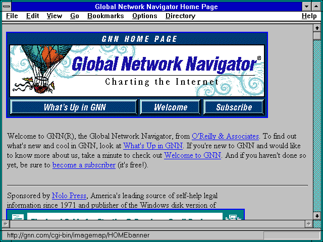Follow the O'Reilly & Associates link
Screen dimensions: 323x242
click(x=225, y=136)
